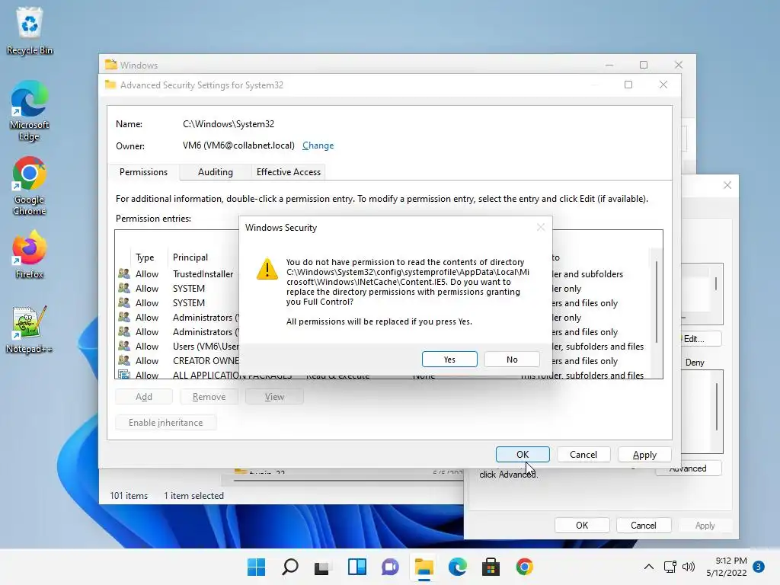Minimize the Windows explorer window
This screenshot has width=780, height=585.
pos(609,66)
